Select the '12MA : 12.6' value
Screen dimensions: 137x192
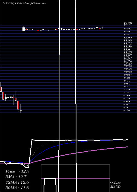pos(17,182)
